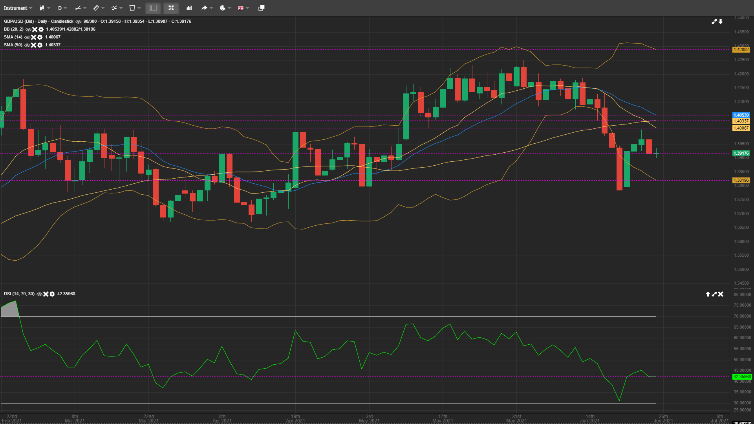Click the 8th Mar 2021 date label
Screen dimensions: 754x424
coord(75,419)
